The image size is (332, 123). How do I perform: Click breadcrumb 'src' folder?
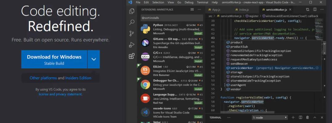coord(210,16)
